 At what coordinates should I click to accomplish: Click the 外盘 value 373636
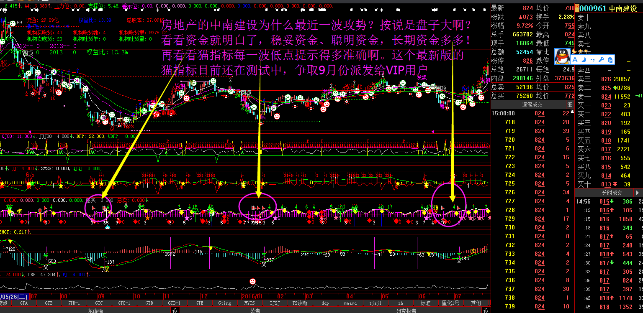564,78
